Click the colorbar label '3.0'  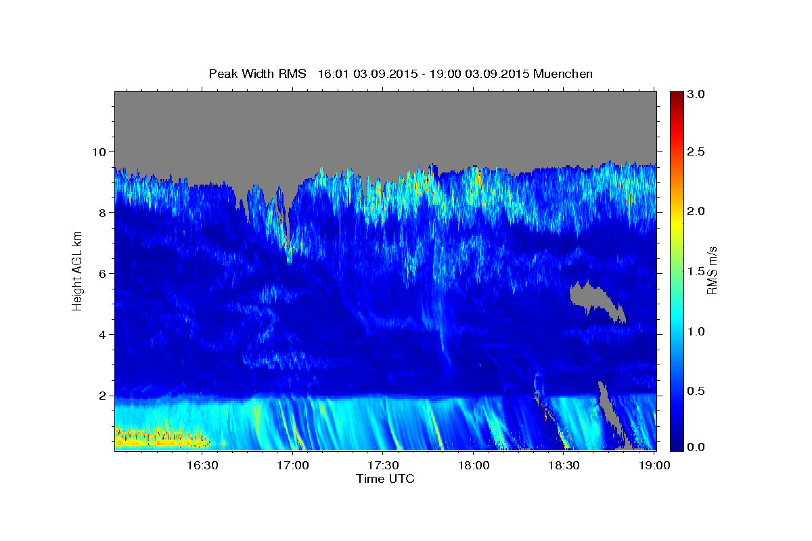click(697, 94)
